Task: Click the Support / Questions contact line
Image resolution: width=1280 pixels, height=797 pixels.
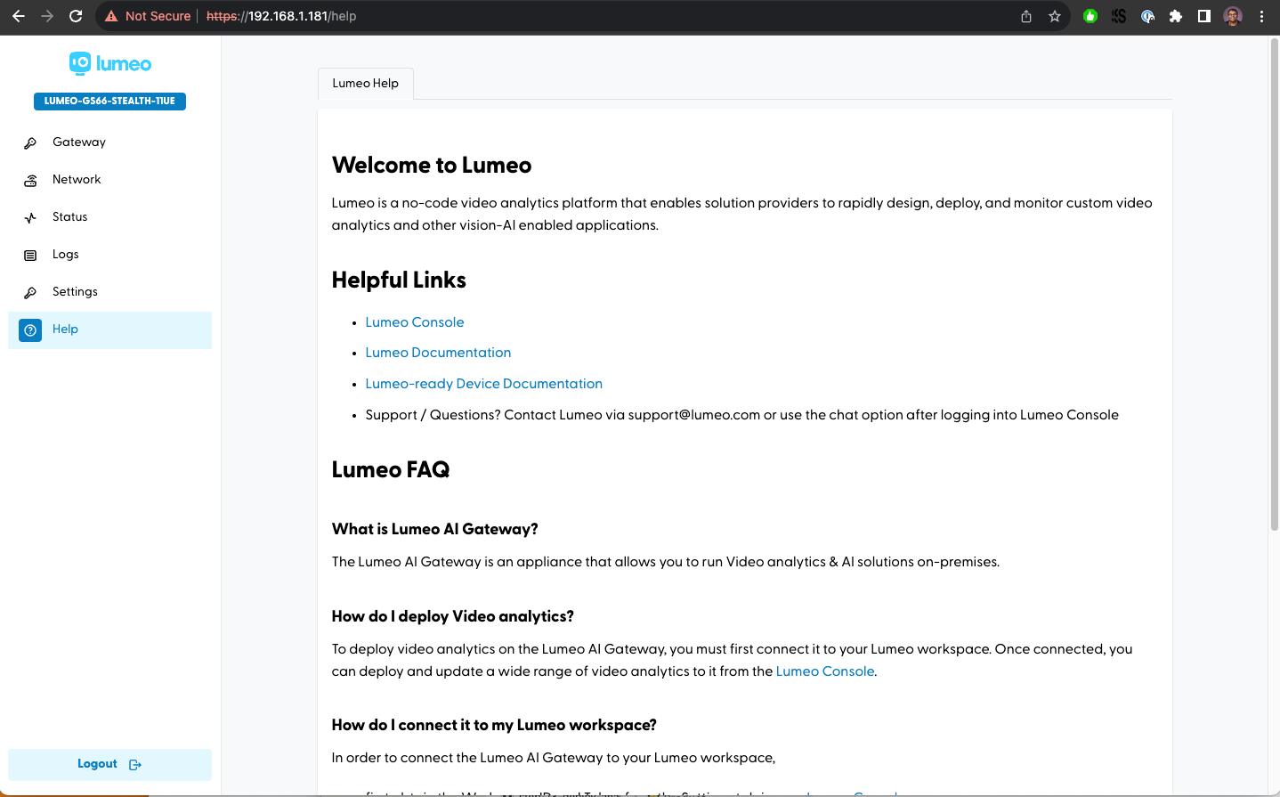Action: (x=741, y=415)
